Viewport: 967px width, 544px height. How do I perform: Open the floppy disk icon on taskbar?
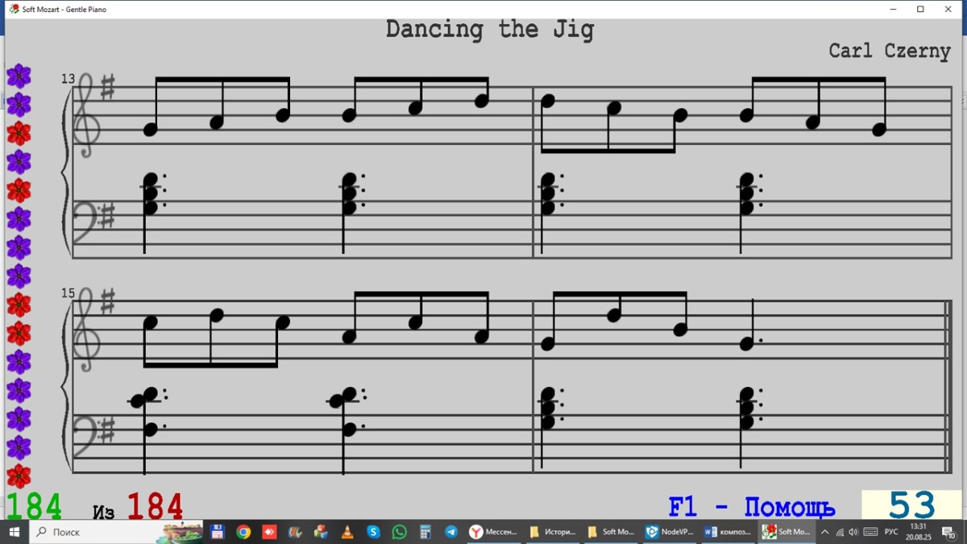(217, 532)
